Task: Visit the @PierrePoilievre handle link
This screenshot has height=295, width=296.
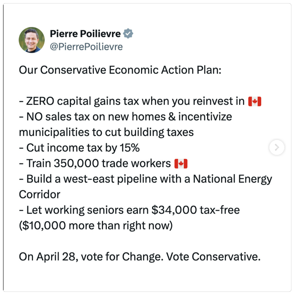Action: click(x=86, y=46)
